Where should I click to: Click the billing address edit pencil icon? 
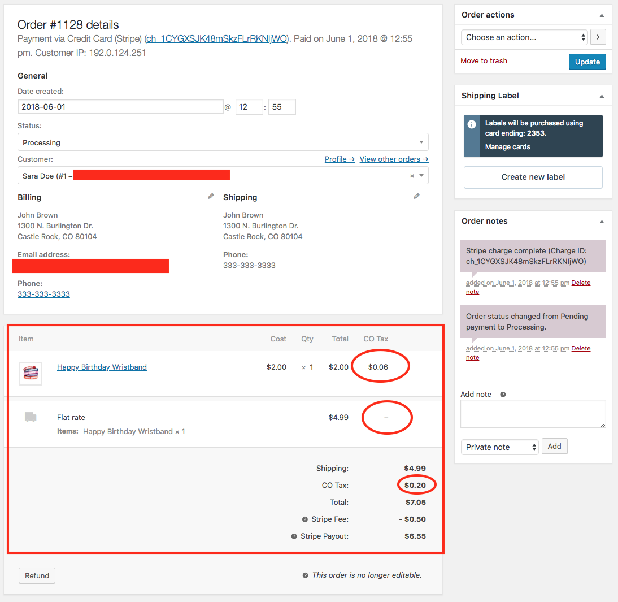tap(211, 196)
